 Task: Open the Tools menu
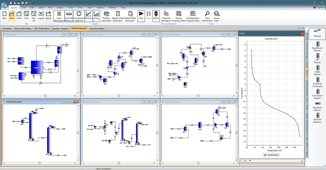point(70,7)
